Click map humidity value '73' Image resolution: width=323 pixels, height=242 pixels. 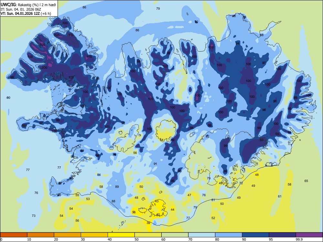(34, 216)
